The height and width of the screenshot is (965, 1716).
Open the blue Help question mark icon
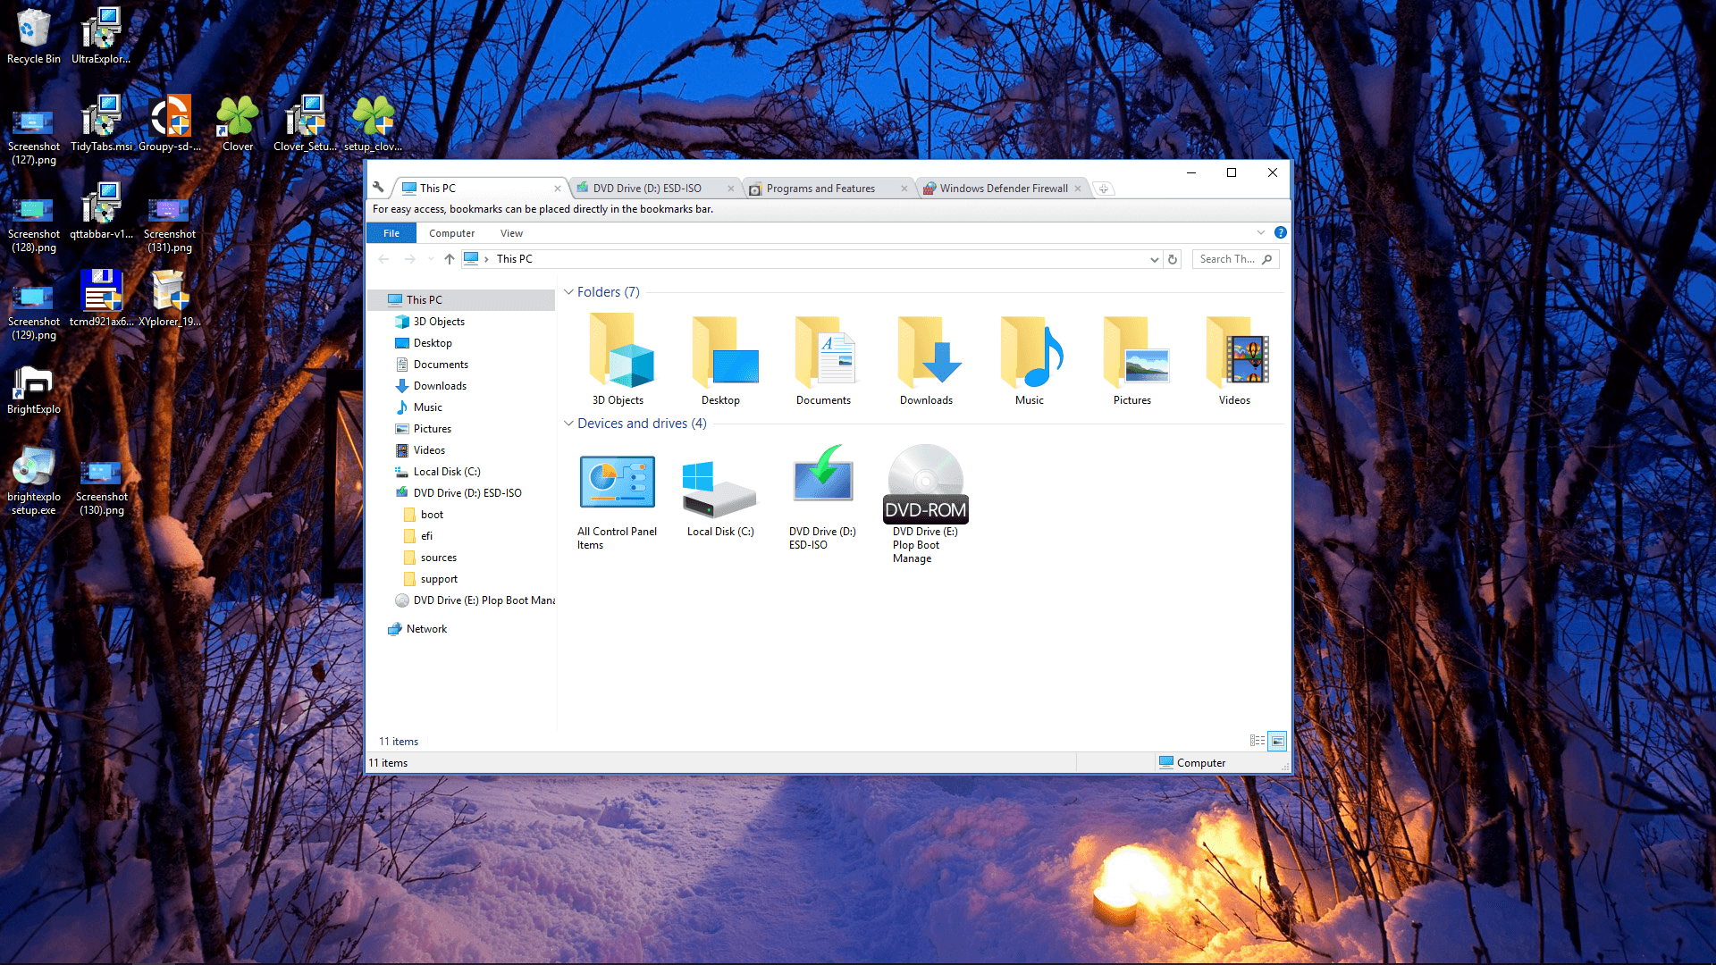(1280, 232)
